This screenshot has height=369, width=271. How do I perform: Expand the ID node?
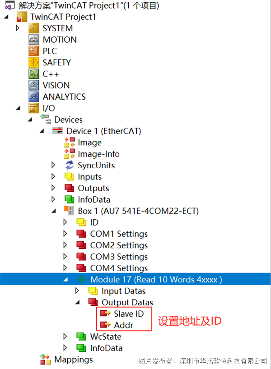coord(65,222)
